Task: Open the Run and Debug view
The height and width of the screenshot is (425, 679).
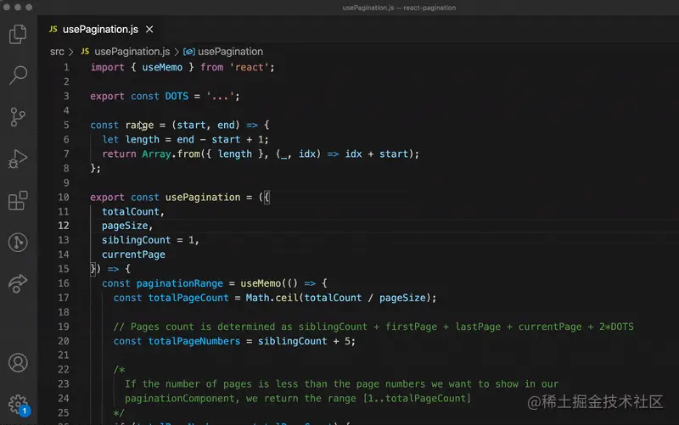Action: click(x=18, y=159)
